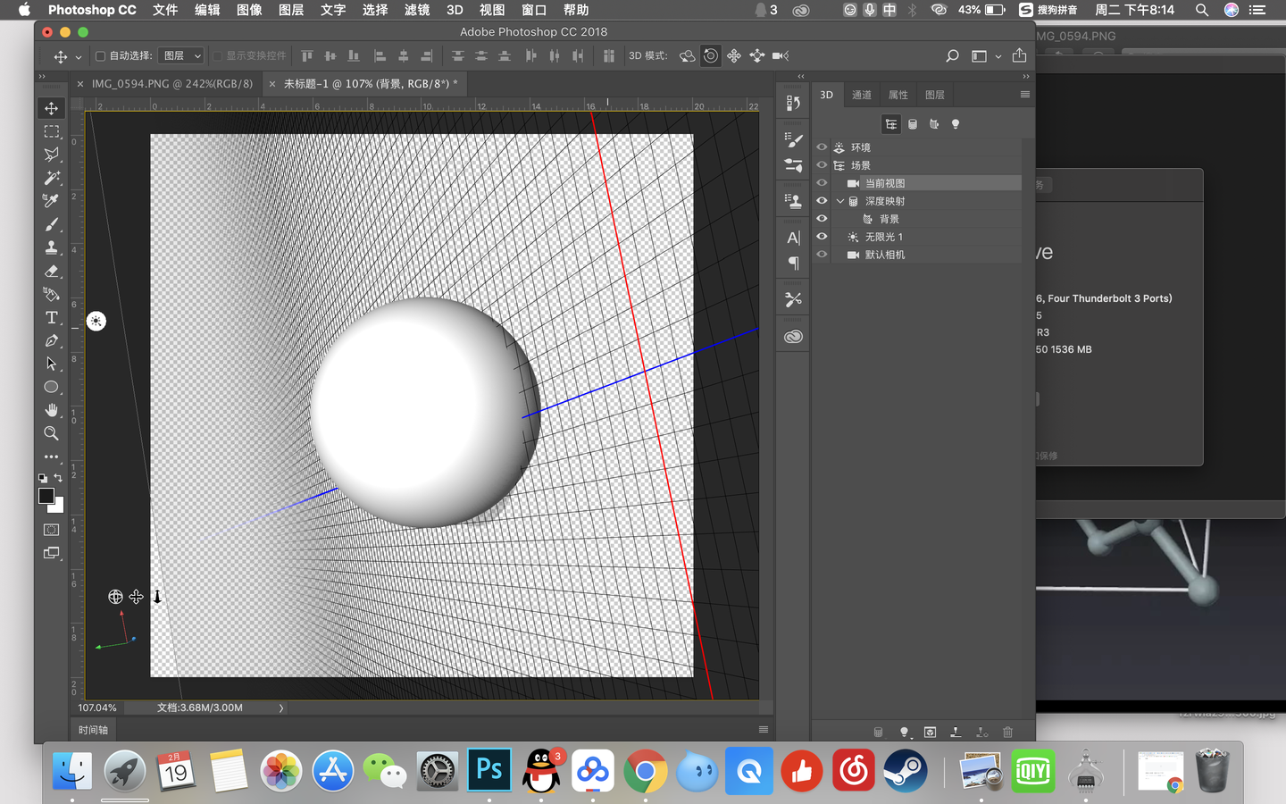Hide the 深度映射 mesh
Viewport: 1286px width, 804px height.
click(x=822, y=201)
